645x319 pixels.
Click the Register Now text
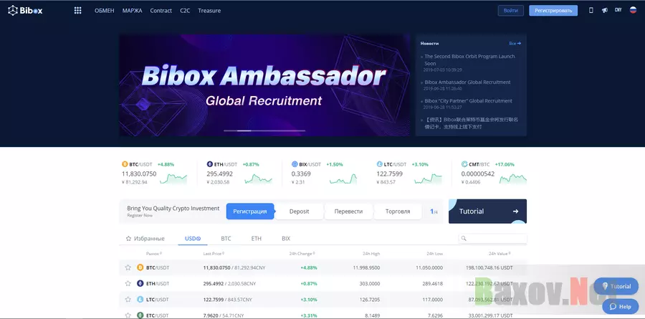pyautogui.click(x=140, y=215)
